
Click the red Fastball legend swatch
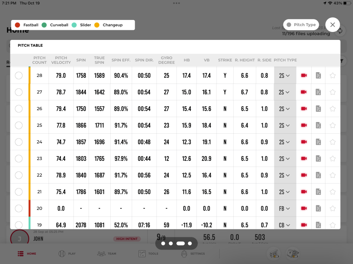pyautogui.click(x=18, y=25)
